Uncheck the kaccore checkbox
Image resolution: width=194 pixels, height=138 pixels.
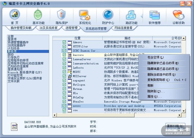(64, 55)
